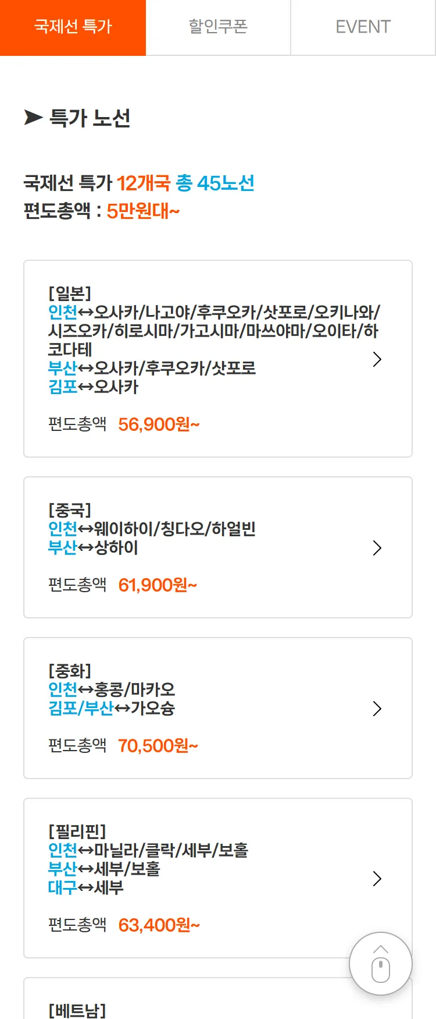Open the EVENT tab
This screenshot has height=1019, width=436.
tap(363, 27)
